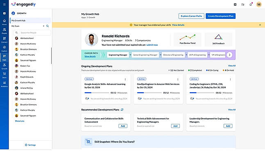Image resolution: width=265 pixels, height=151 pixels.
Task: Click the Skill Snapshot icon
Action: point(88,142)
